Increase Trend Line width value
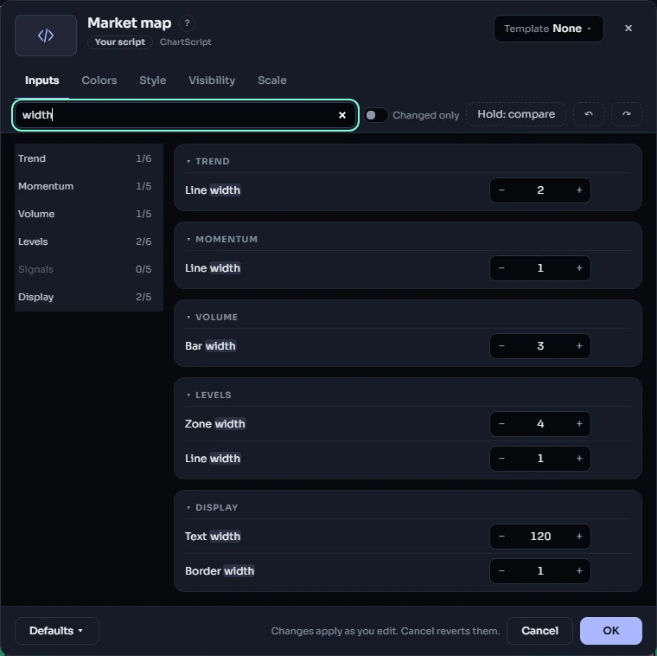Image resolution: width=657 pixels, height=656 pixels. point(579,190)
